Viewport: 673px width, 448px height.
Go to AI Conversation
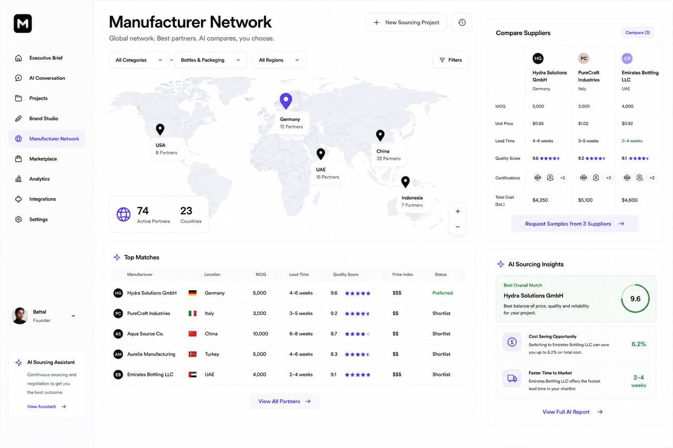[x=46, y=78]
